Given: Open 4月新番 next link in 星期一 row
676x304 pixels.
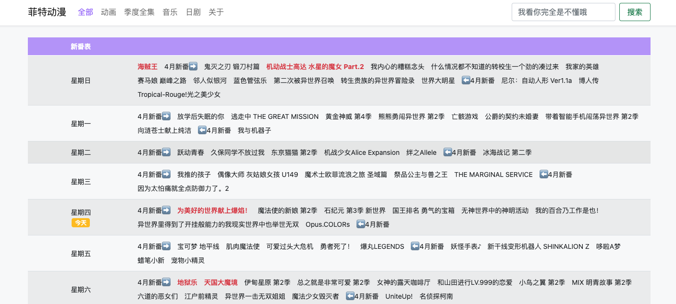Looking at the screenshot, I should pos(154,117).
